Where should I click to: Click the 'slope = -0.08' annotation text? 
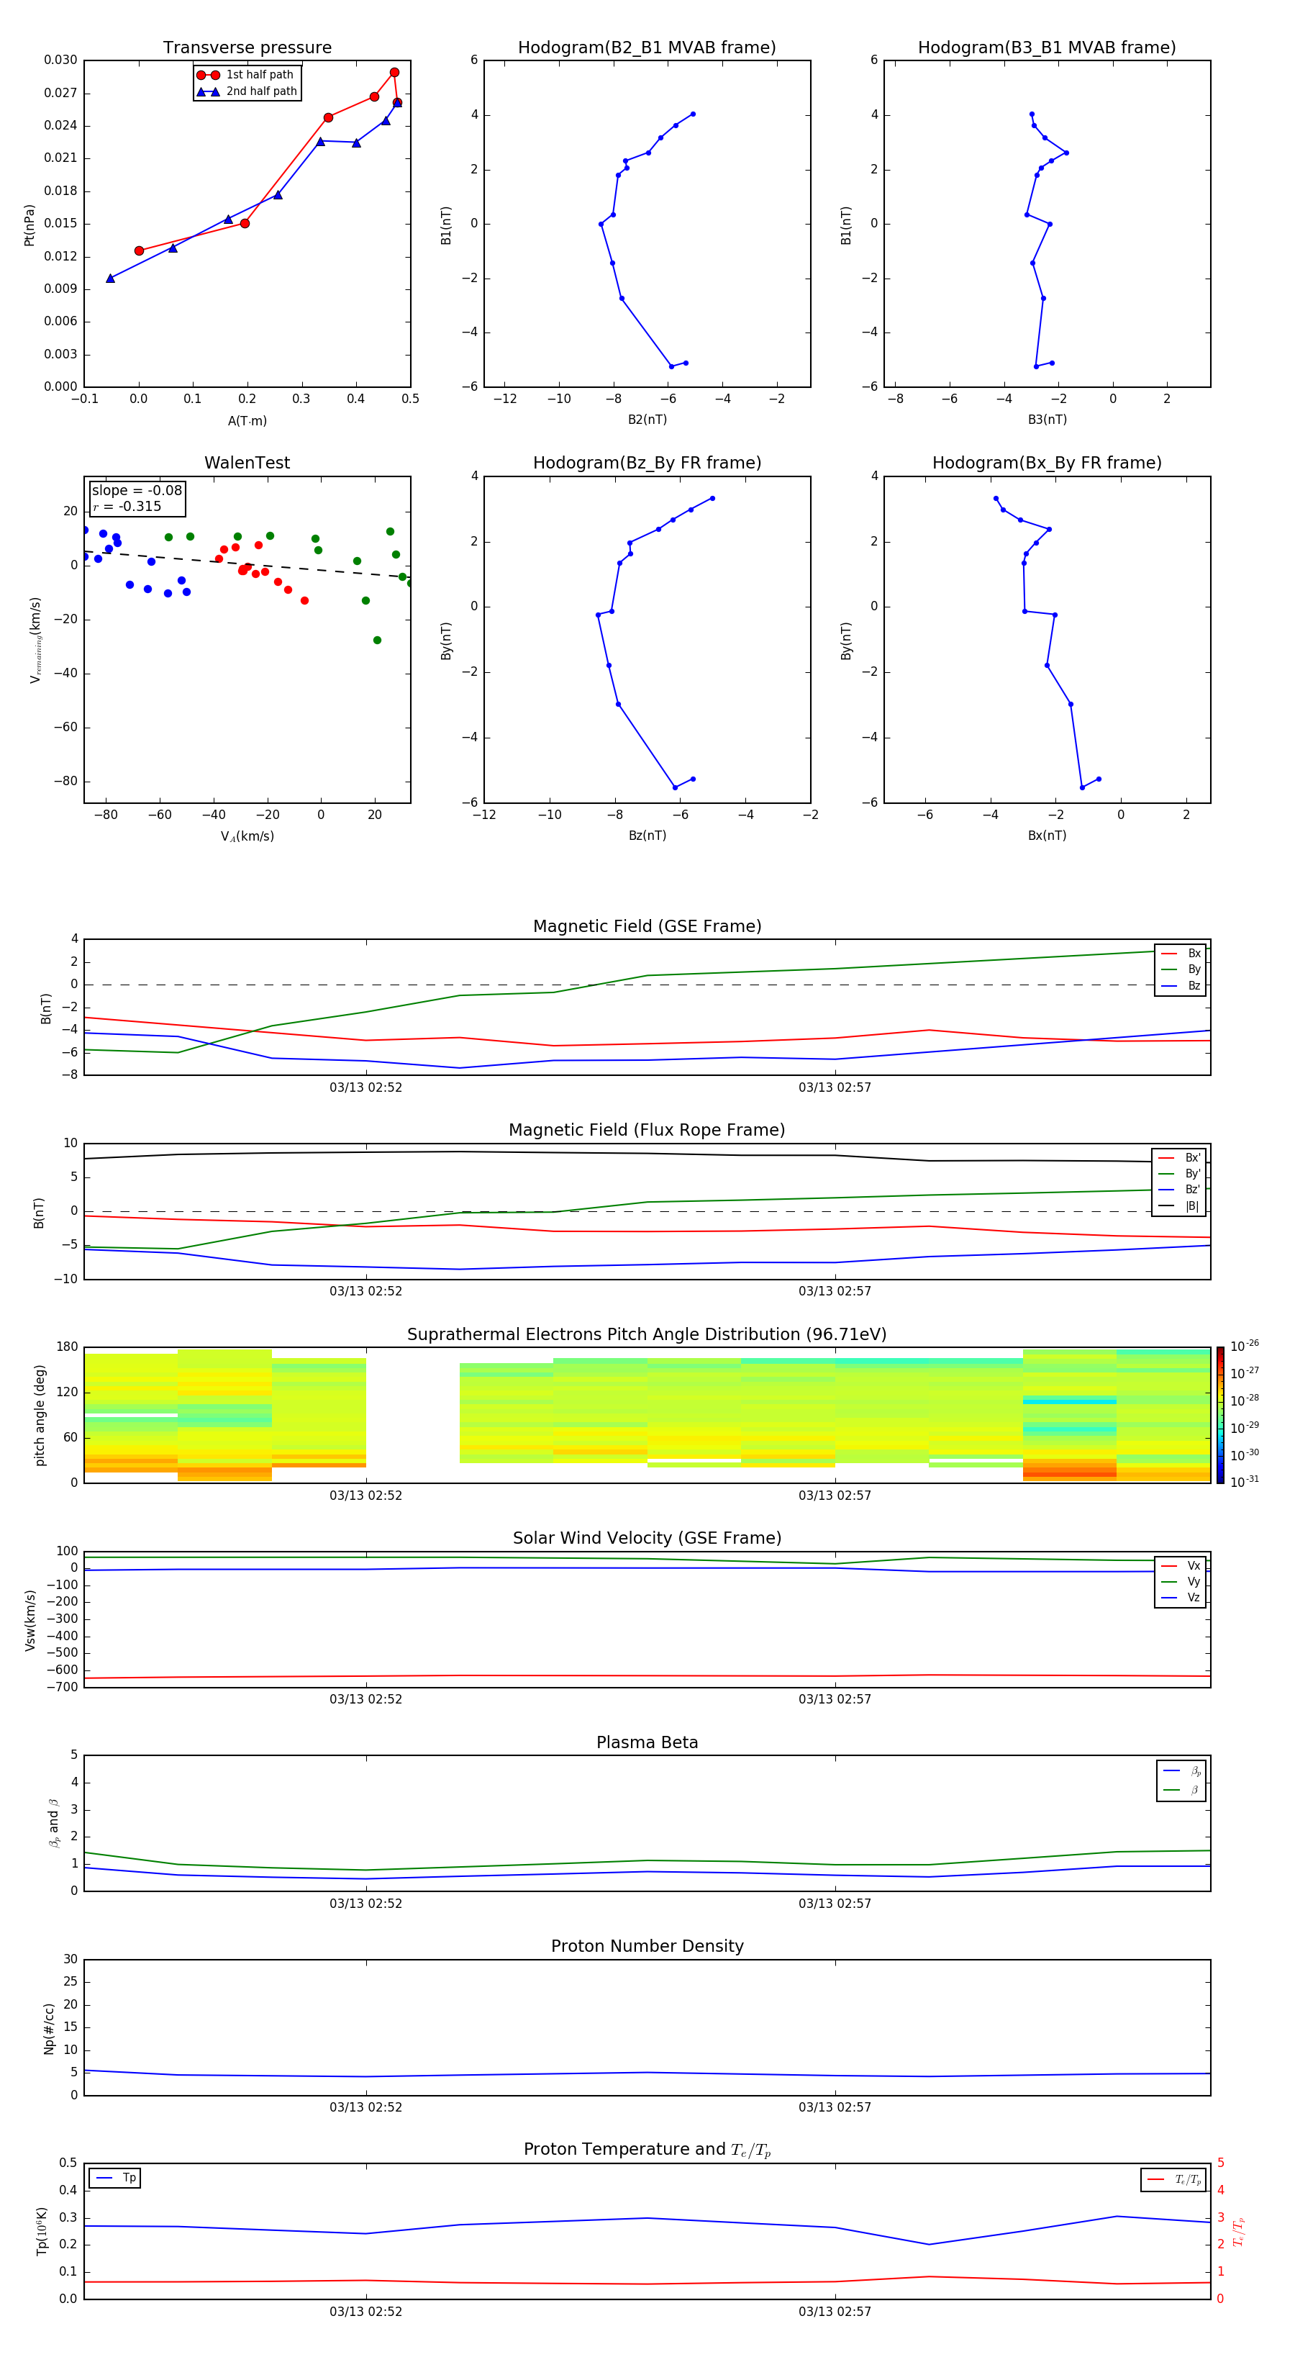tap(137, 491)
